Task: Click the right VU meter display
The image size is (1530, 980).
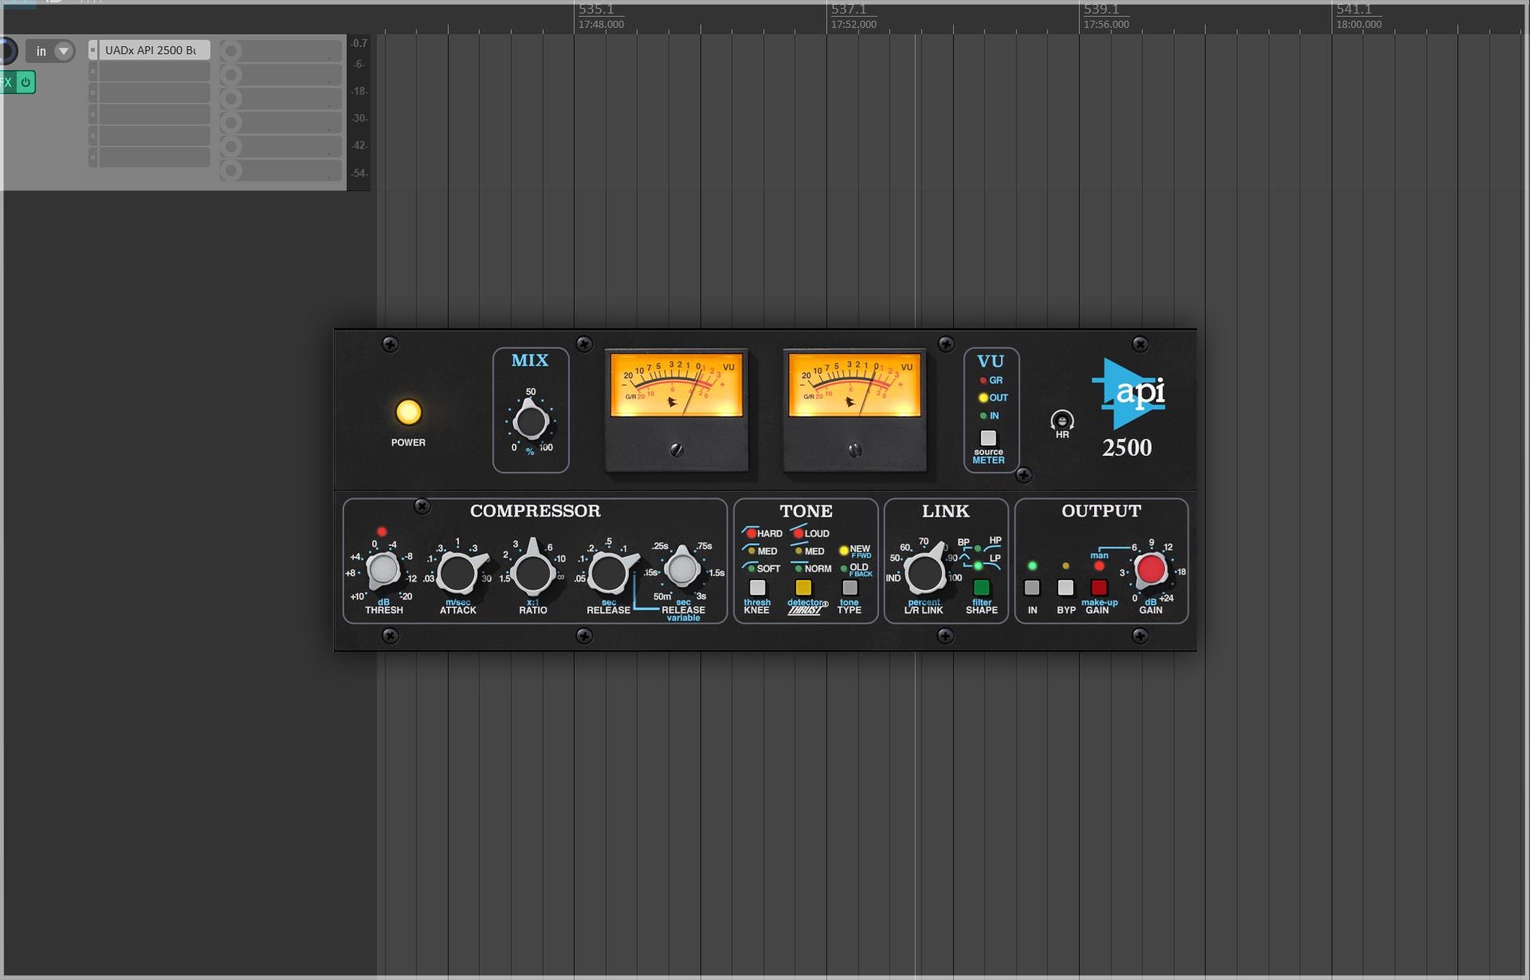Action: click(x=854, y=385)
